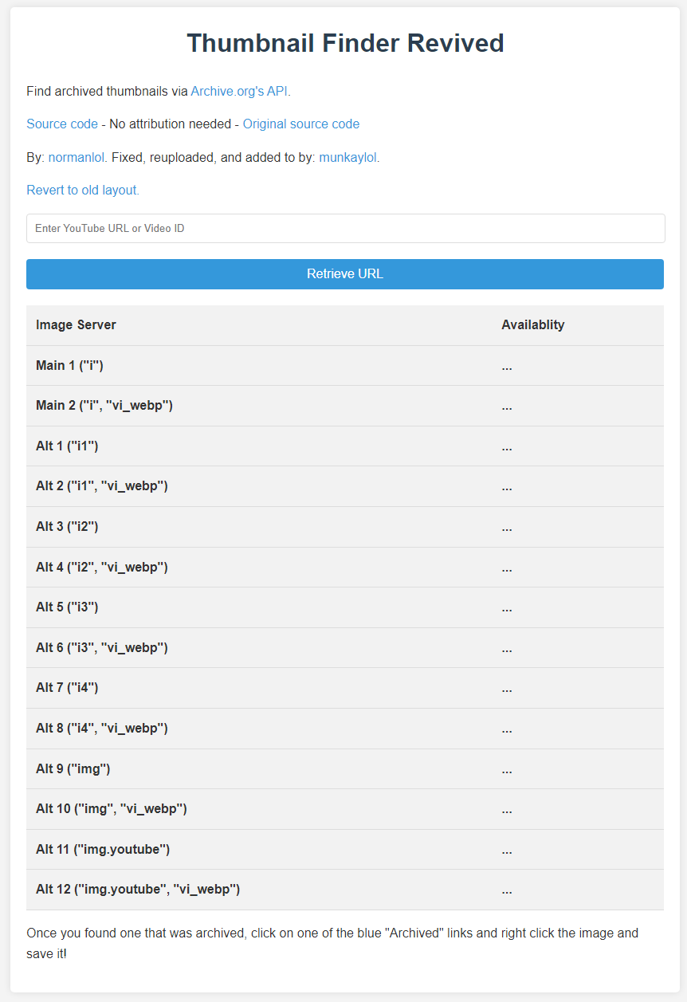Image resolution: width=687 pixels, height=1002 pixels.
Task: Click the Alt 8 availability cell
Action: [507, 729]
